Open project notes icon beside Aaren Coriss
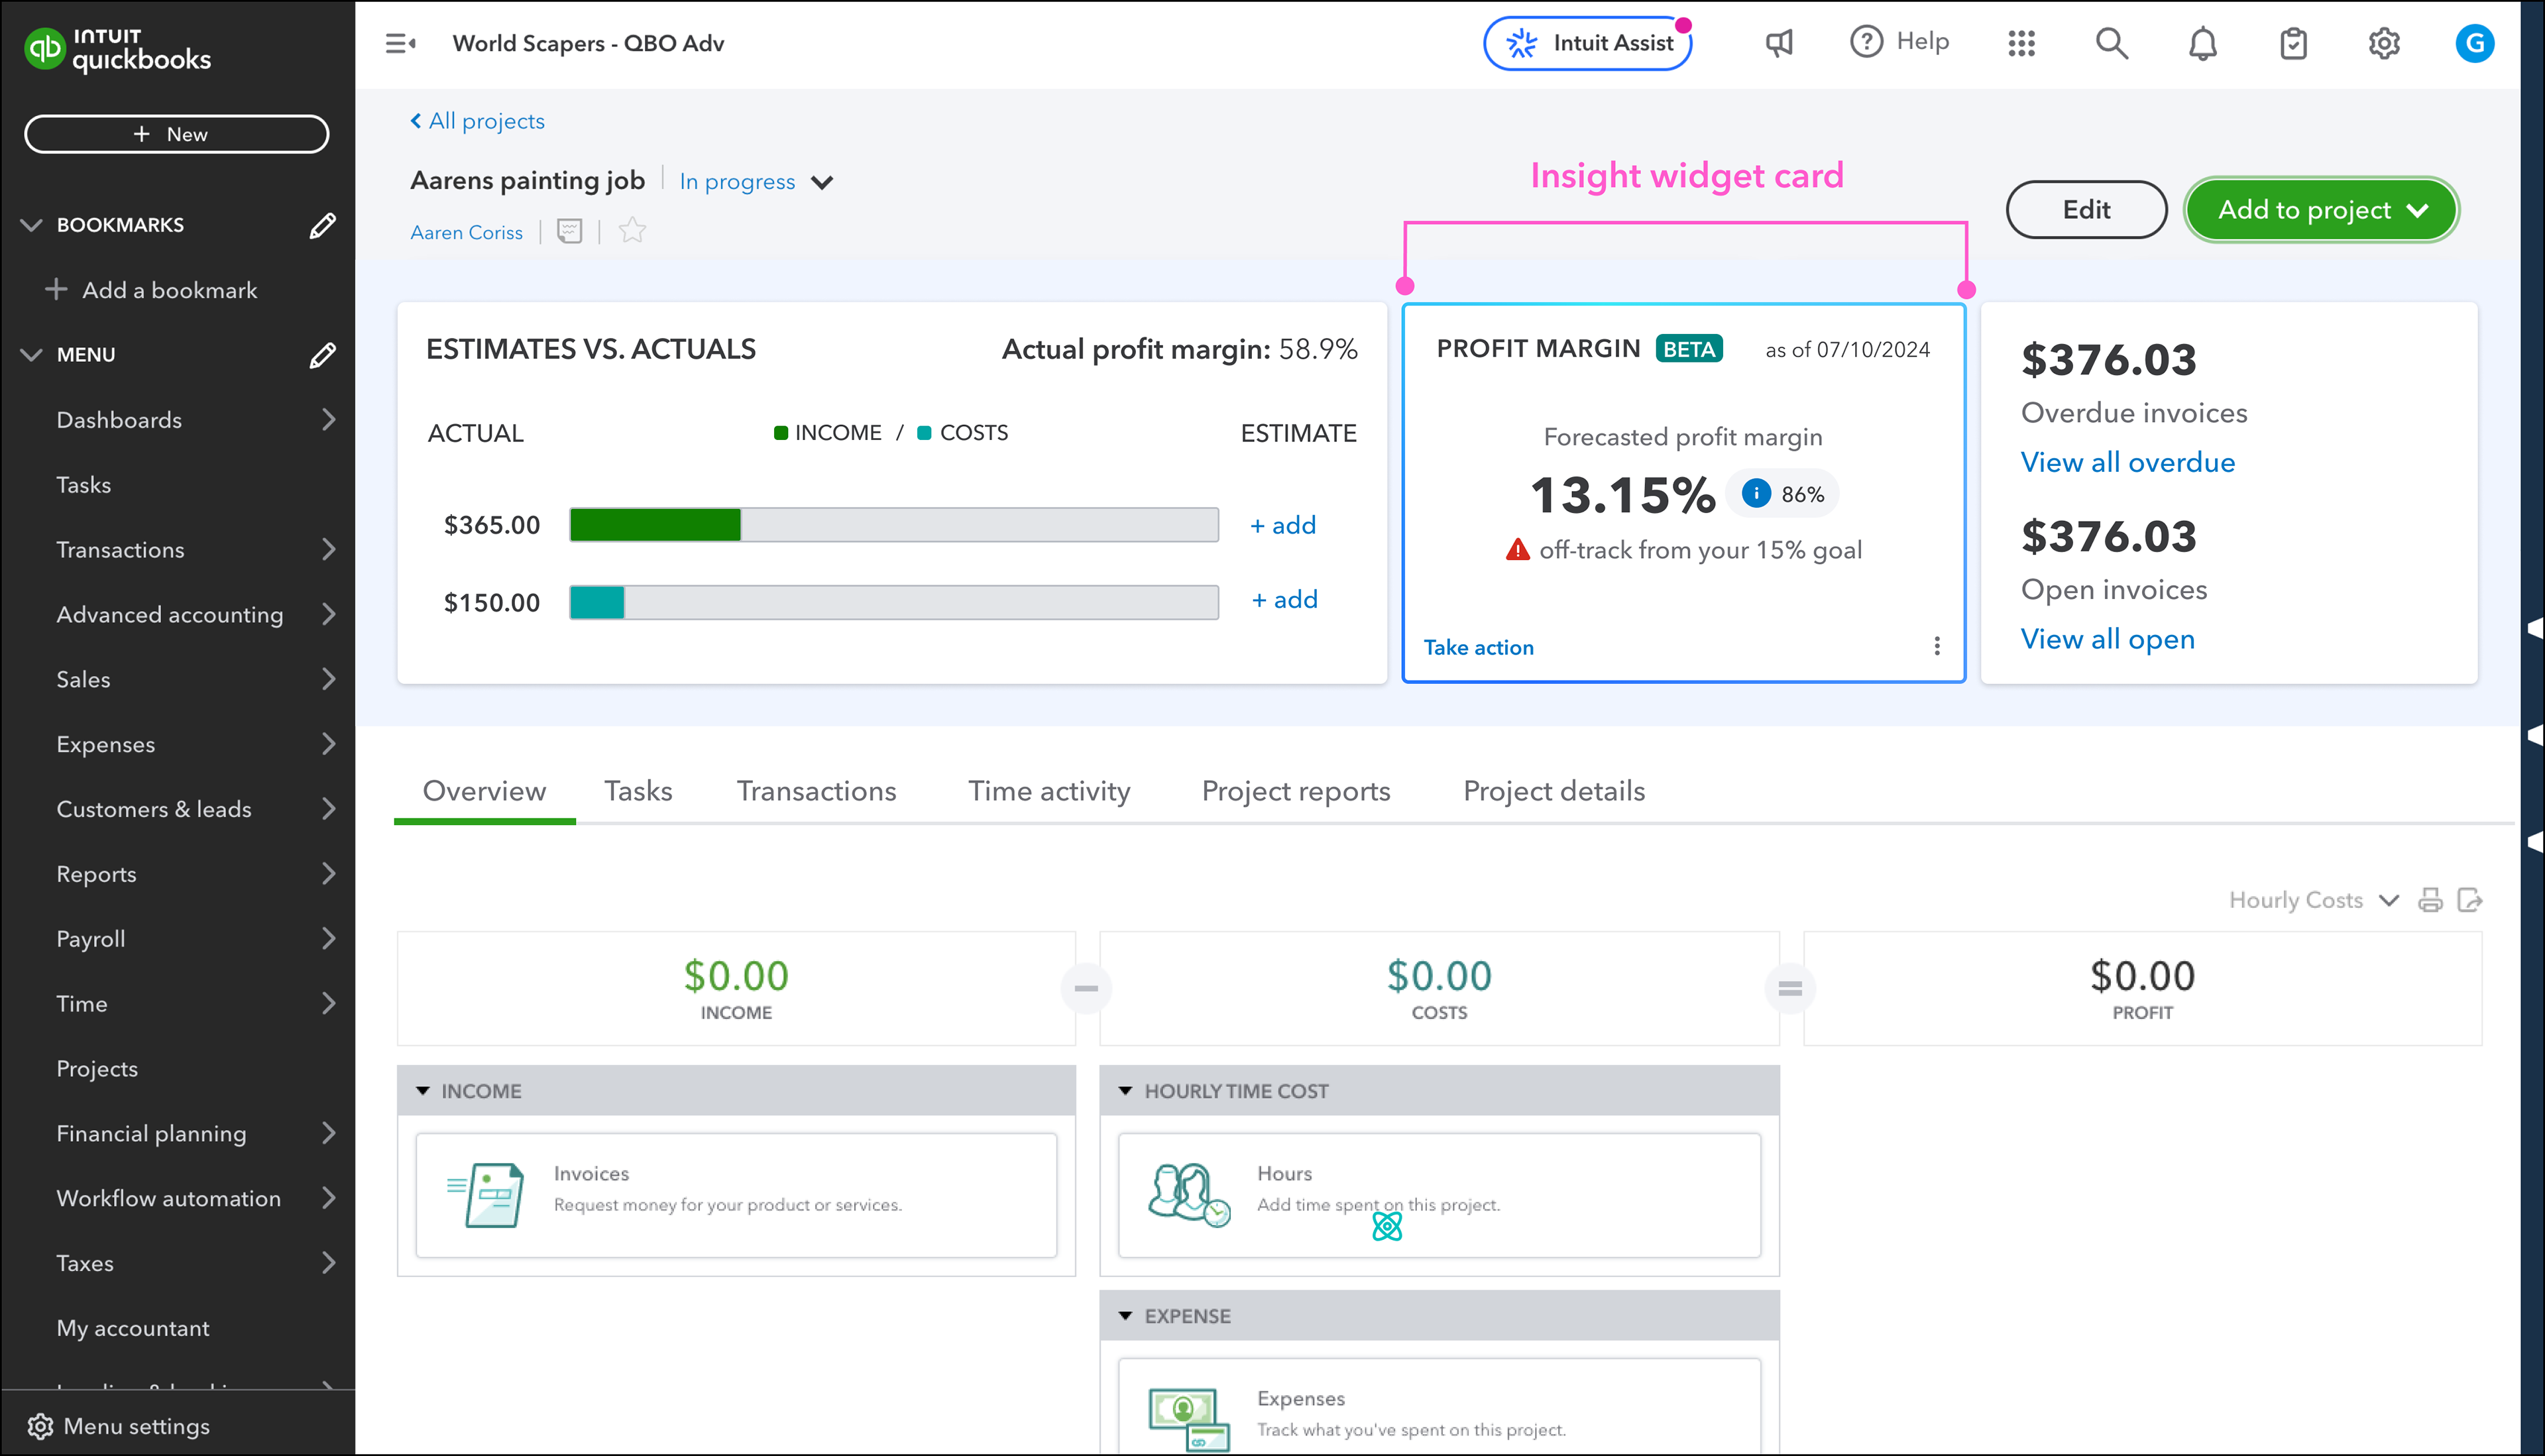Image resolution: width=2545 pixels, height=1456 pixels. [x=569, y=232]
